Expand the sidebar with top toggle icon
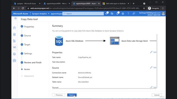This screenshot has width=177, height=99. (x=15, y=18)
